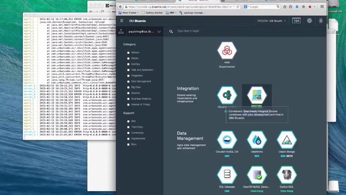Check the Integration category filter
This screenshot has height=195, width=346.
128,76
